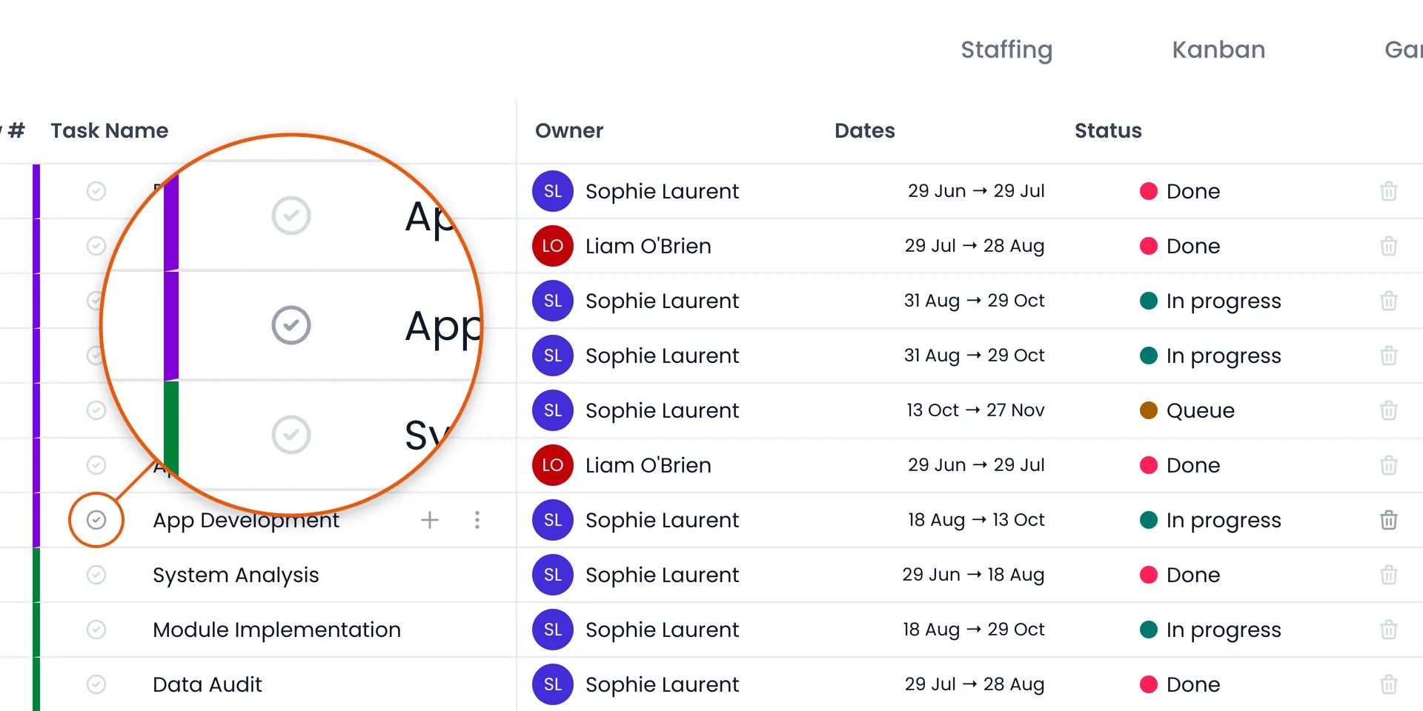Open the Data Audit task
Viewport: 1423px width, 711px height.
coord(208,684)
